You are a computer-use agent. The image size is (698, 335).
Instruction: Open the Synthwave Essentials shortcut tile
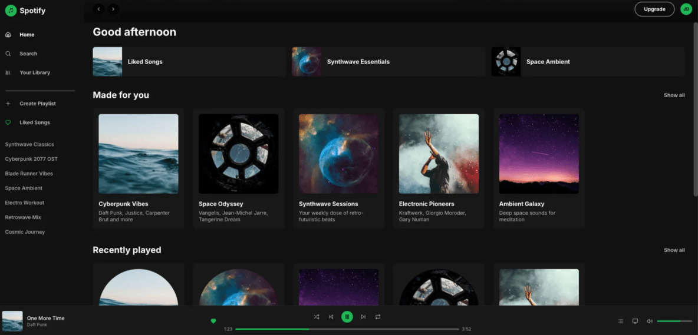click(x=388, y=62)
